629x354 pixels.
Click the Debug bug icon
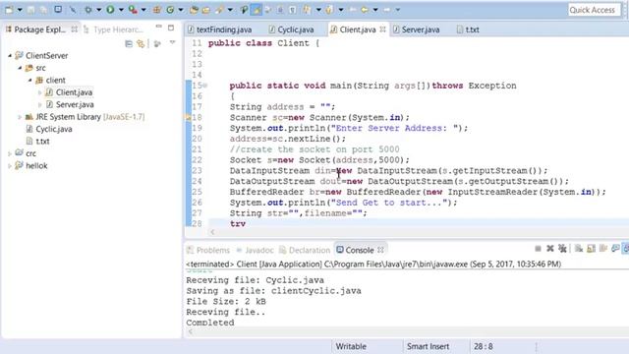(x=88, y=10)
